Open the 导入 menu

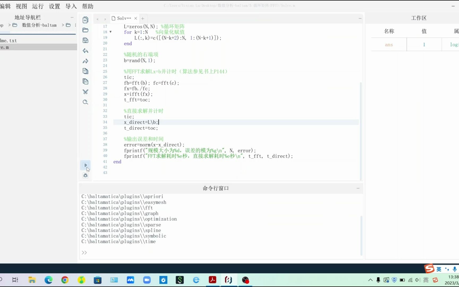coord(71,6)
